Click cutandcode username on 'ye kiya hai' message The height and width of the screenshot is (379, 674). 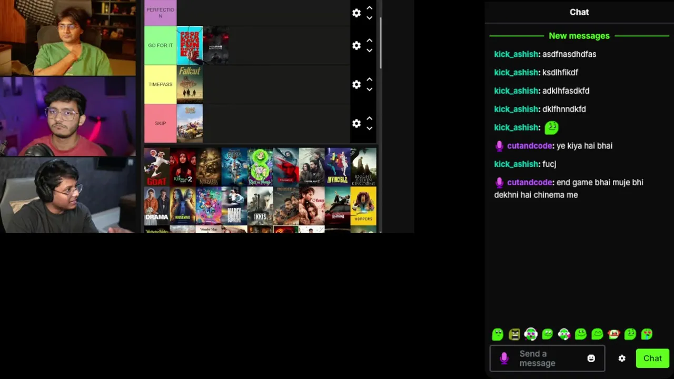[x=530, y=146]
